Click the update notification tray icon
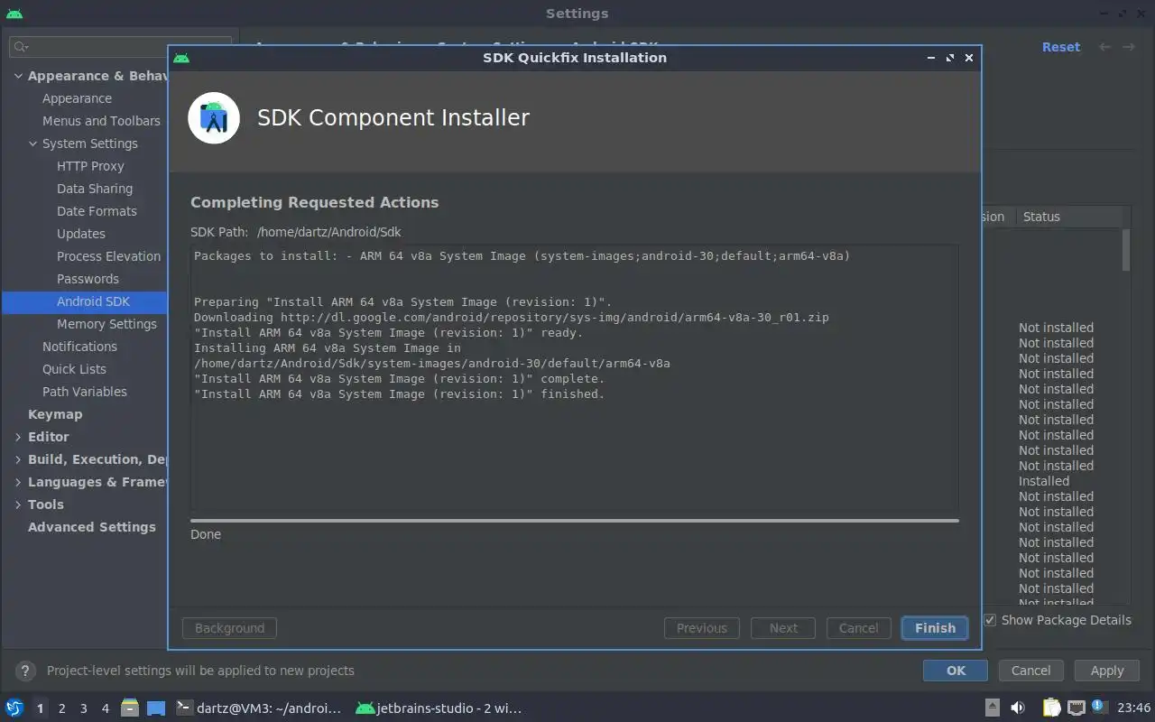This screenshot has height=722, width=1155. [1098, 707]
